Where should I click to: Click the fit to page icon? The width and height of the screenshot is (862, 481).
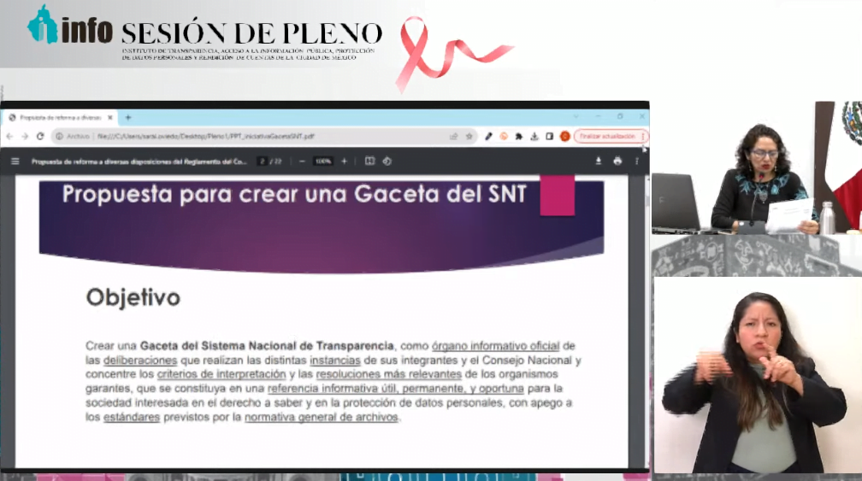[369, 161]
